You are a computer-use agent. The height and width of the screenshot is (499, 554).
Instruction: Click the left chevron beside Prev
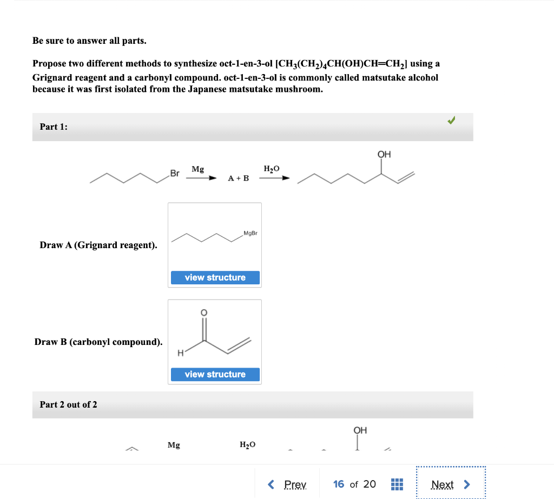(x=271, y=485)
